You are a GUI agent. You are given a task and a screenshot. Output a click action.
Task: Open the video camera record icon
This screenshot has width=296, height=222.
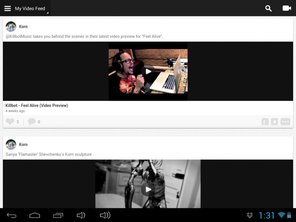tap(287, 8)
